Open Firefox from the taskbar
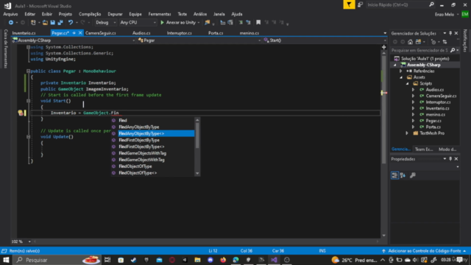The height and width of the screenshot is (265, 471). 223,260
